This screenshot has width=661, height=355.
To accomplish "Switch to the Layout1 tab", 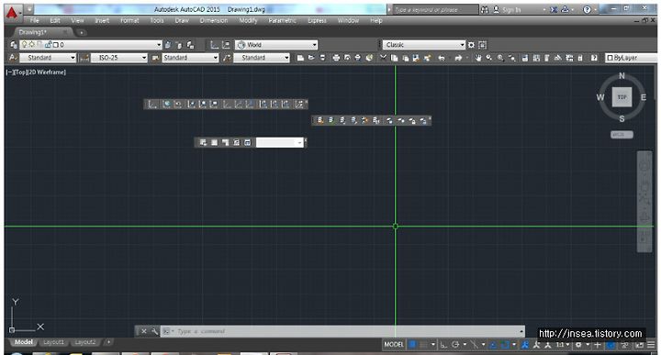I will pos(53,342).
